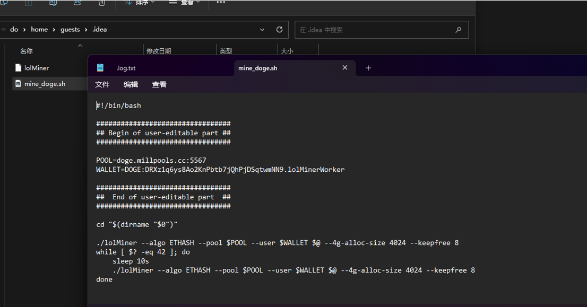The image size is (587, 307).
Task: Click the lolMiner file icon in Explorer
Action: [18, 68]
